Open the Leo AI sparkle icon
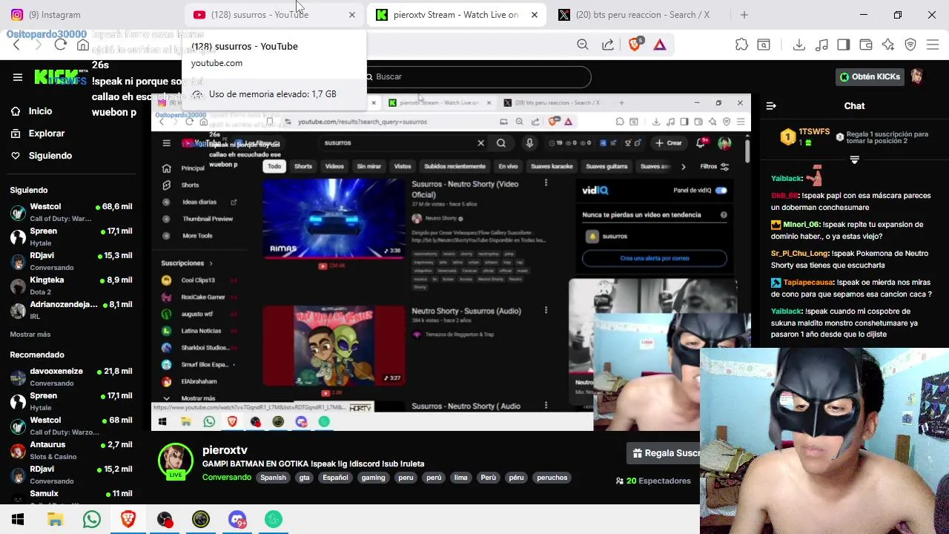 click(x=888, y=45)
